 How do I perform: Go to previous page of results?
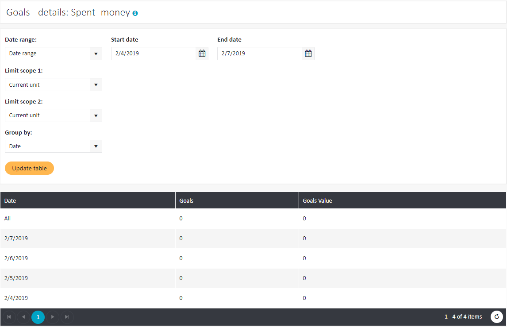point(23,317)
